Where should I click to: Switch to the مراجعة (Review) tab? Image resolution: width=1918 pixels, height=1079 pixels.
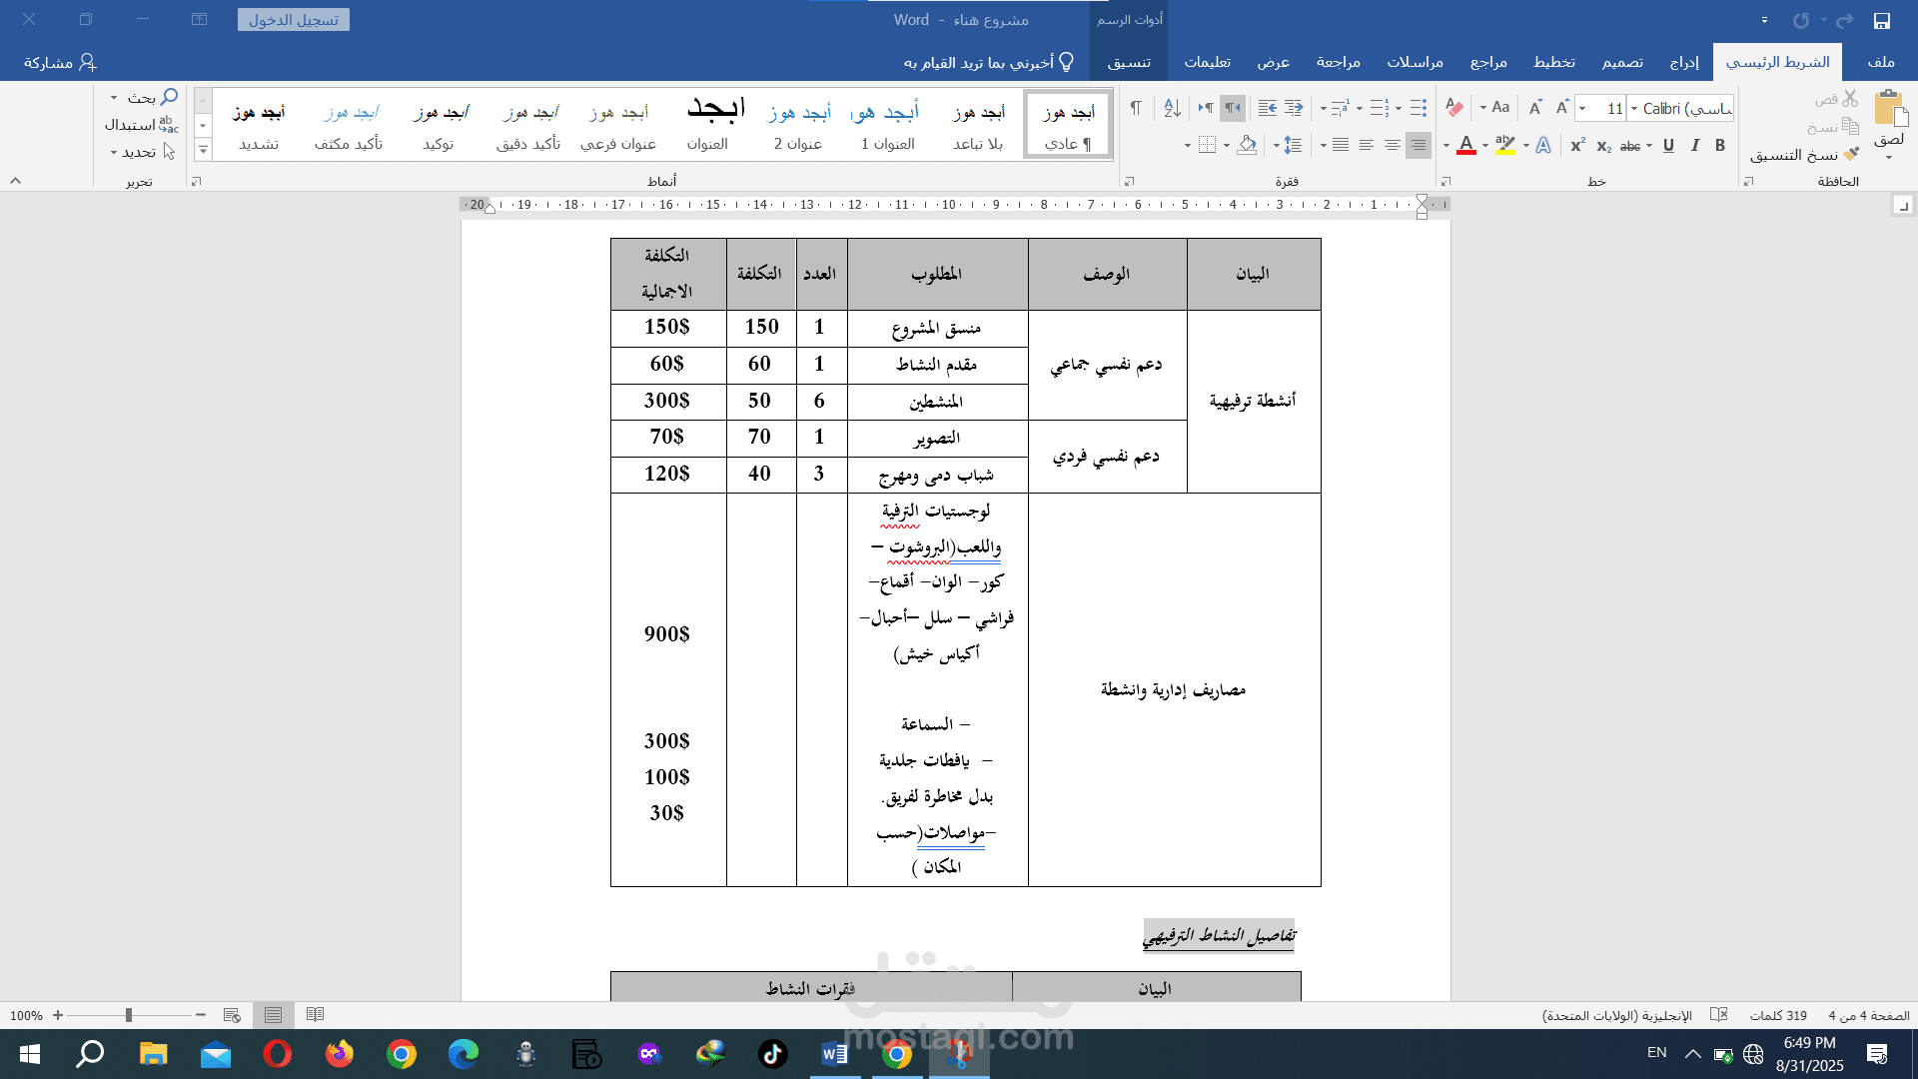(1338, 62)
